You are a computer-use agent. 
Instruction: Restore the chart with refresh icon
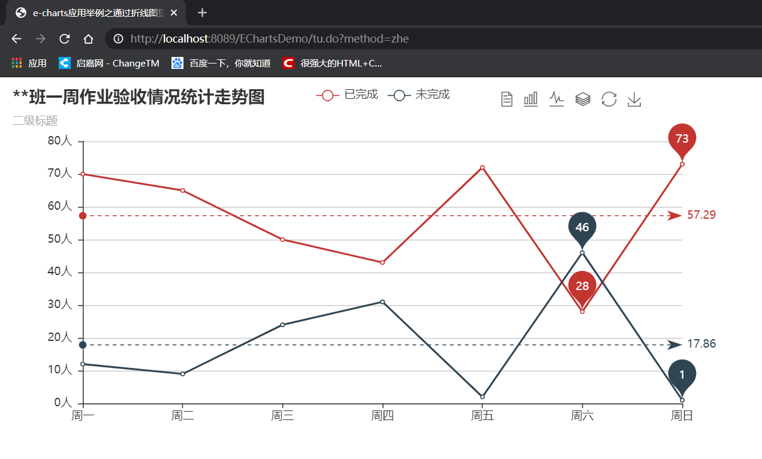tap(609, 99)
